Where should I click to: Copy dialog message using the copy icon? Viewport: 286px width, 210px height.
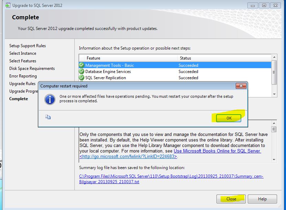[x=48, y=117]
